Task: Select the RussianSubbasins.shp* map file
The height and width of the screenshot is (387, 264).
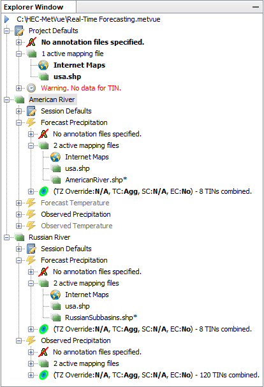Action: pyautogui.click(x=101, y=318)
